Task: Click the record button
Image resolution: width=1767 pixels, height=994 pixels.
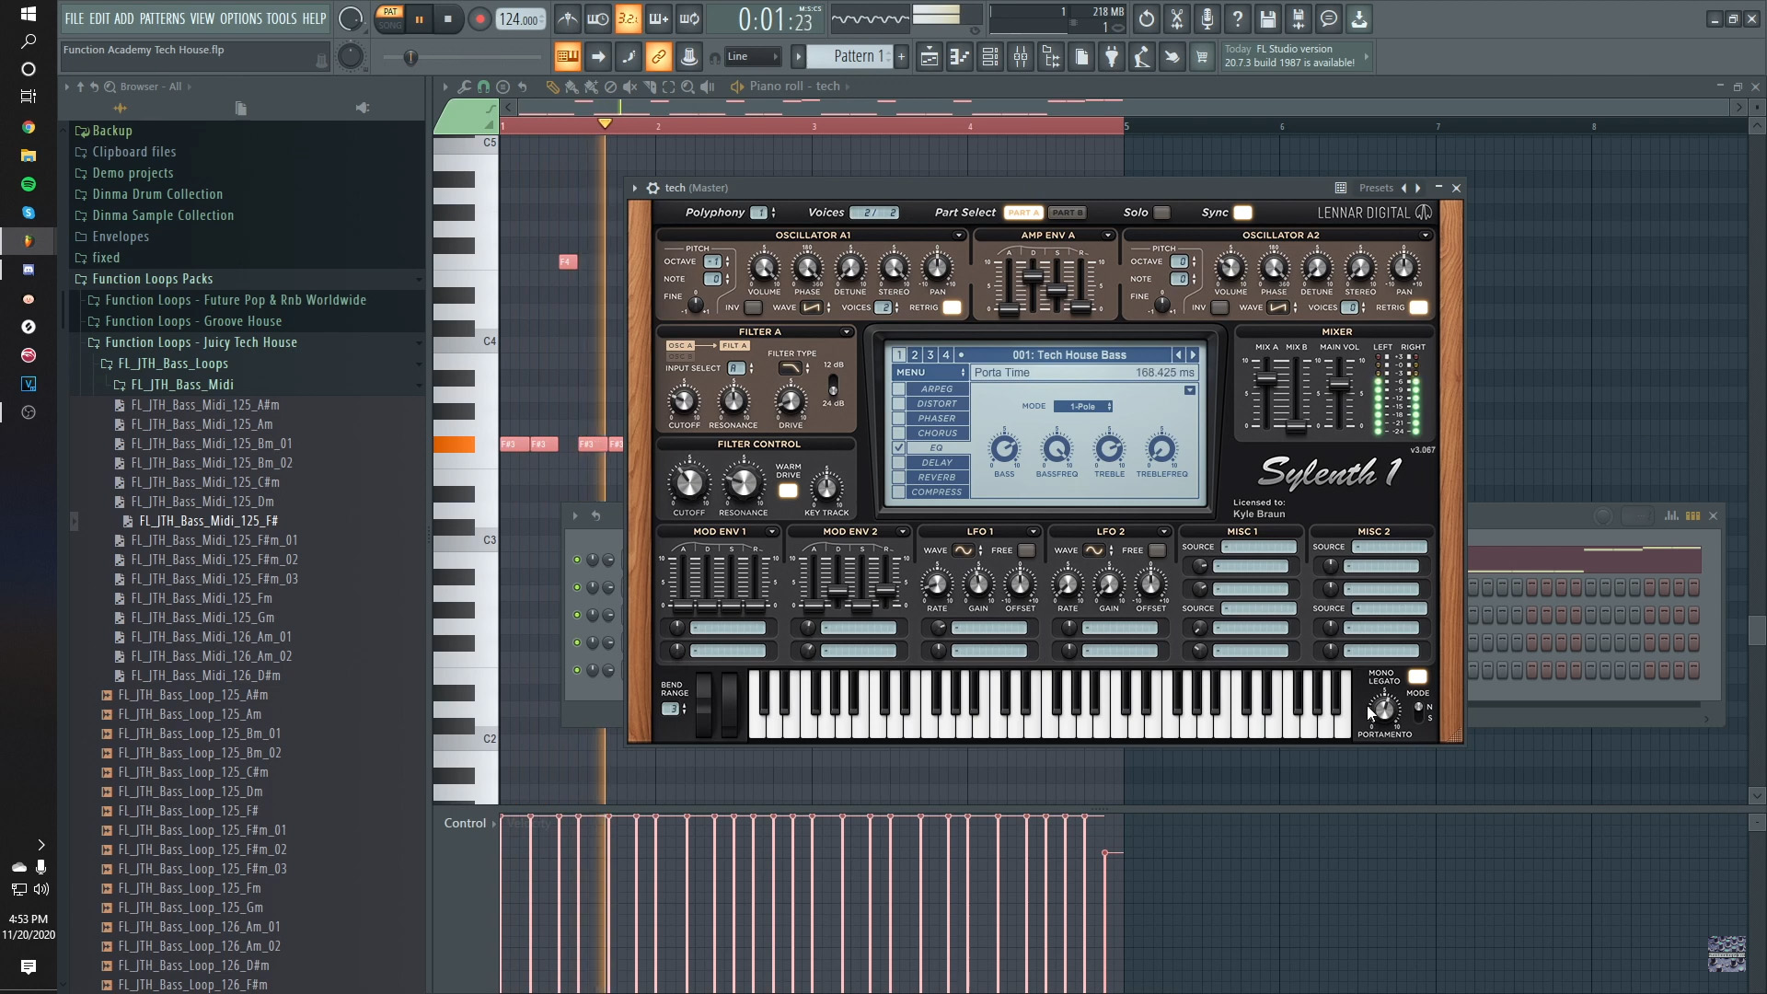Action: point(479,19)
